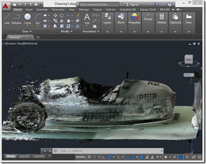This screenshot has width=206, height=164.
Task: Open the Parametric ribbon tab
Action: click(58, 10)
